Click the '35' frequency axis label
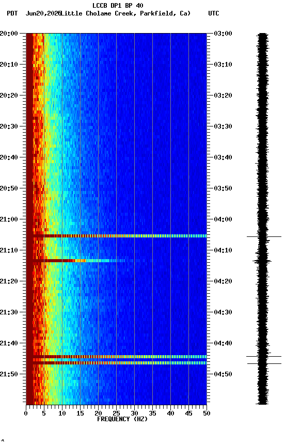Screen dimensions: 285x446 click(x=152, y=413)
